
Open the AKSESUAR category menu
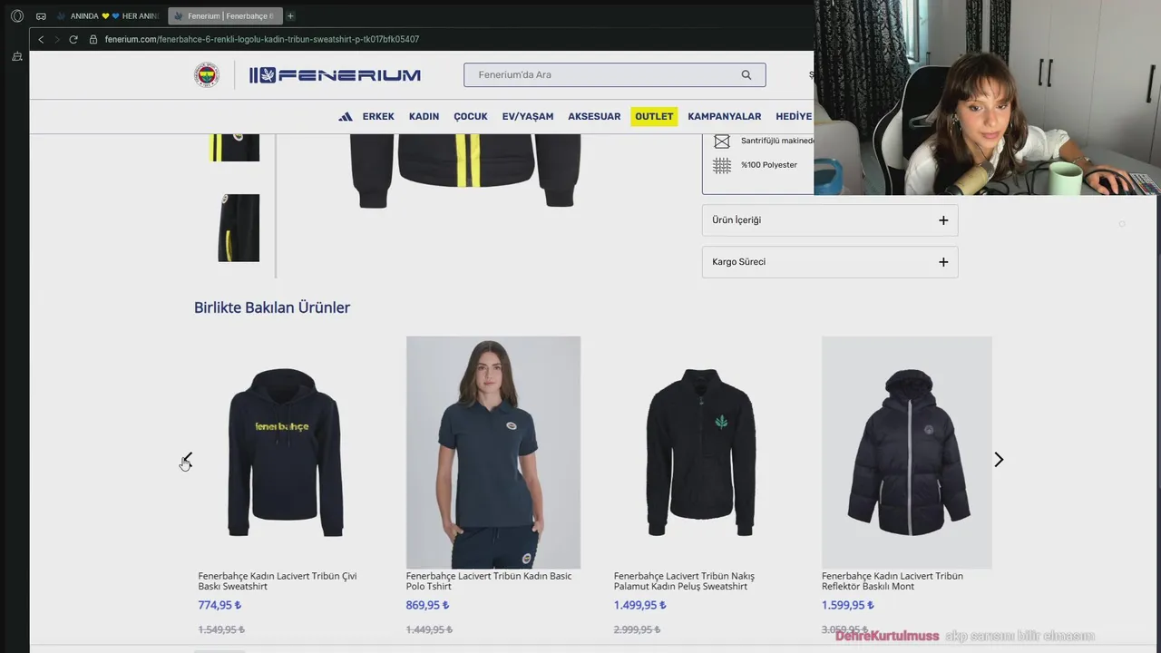[594, 116]
